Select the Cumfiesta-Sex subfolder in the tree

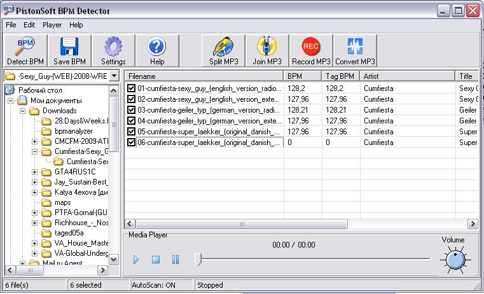(87, 162)
